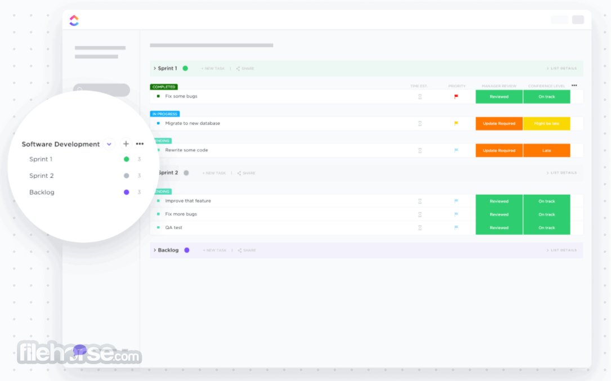Click time estimate hourglass for Fix some bugs

[x=420, y=97]
